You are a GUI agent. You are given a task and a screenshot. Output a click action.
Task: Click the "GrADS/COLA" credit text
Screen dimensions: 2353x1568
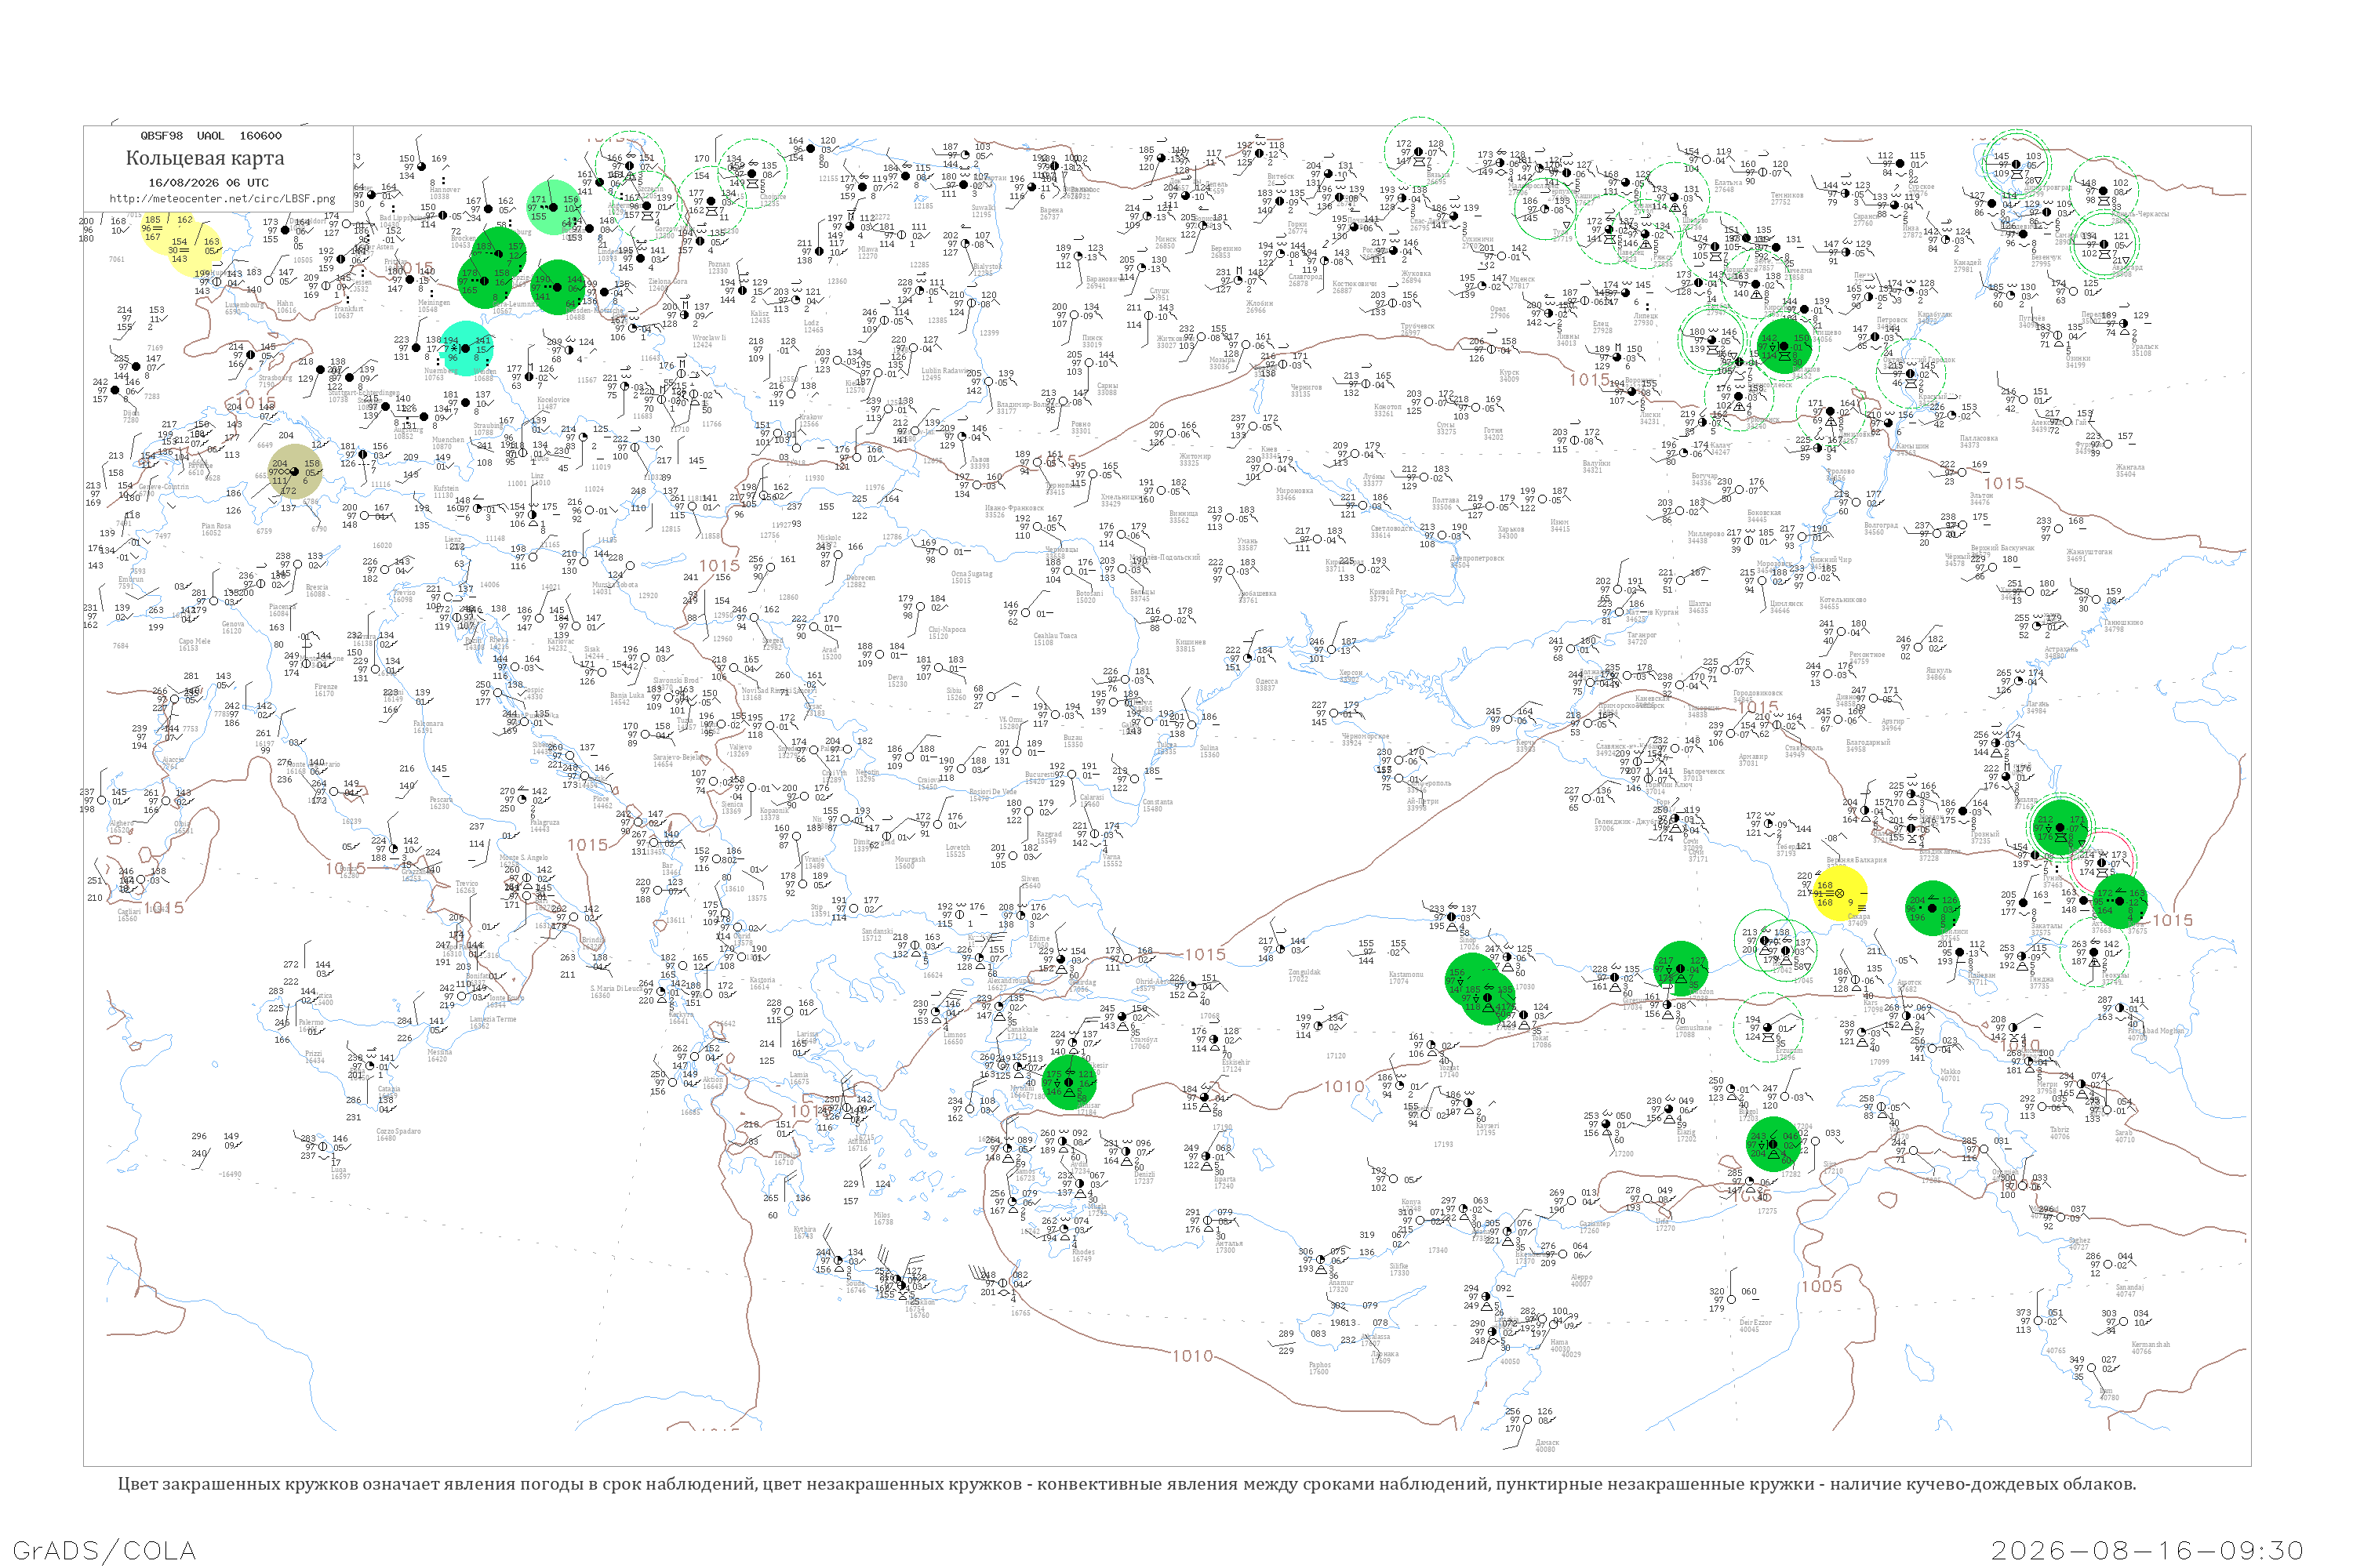pos(104,1550)
